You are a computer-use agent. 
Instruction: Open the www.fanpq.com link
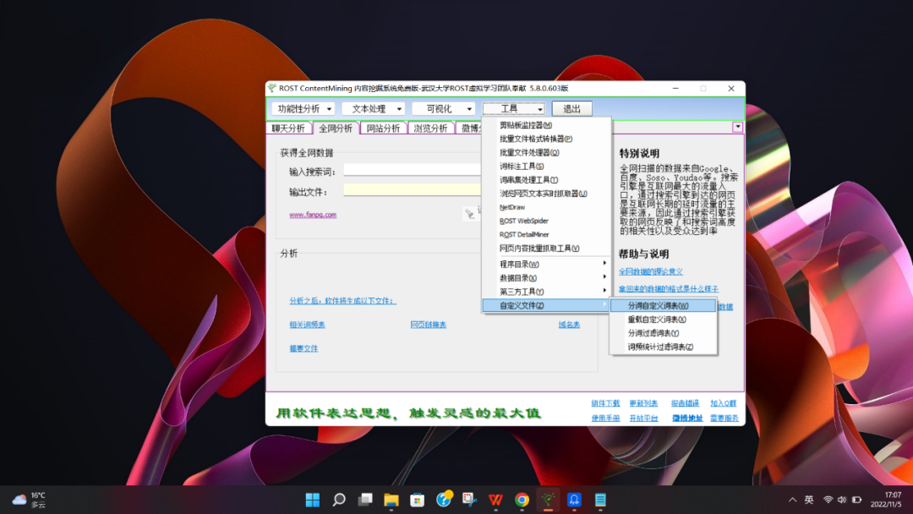313,215
